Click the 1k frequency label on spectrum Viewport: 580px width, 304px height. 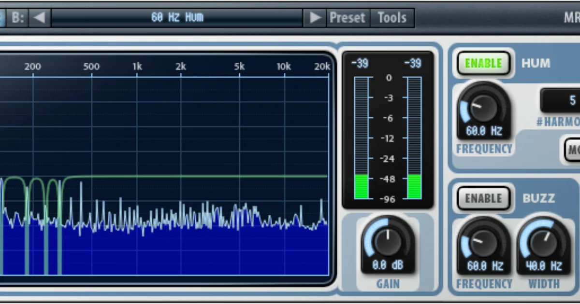[x=137, y=67]
